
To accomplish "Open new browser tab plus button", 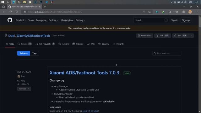I will (45, 7).
